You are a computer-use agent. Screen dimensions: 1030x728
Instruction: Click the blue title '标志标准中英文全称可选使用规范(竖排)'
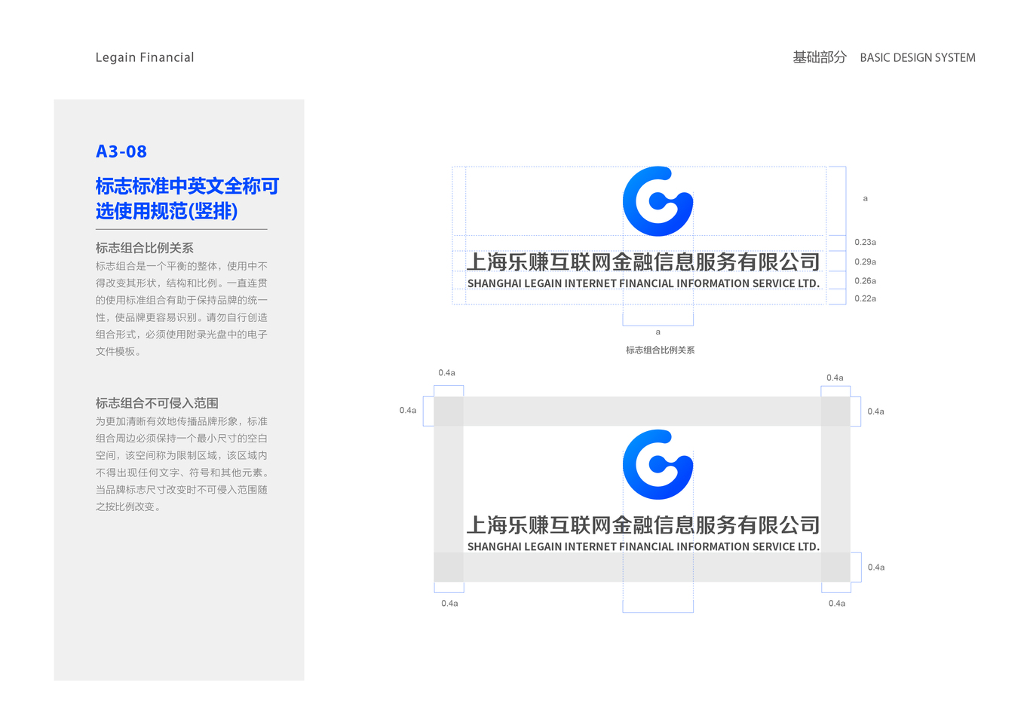187,198
